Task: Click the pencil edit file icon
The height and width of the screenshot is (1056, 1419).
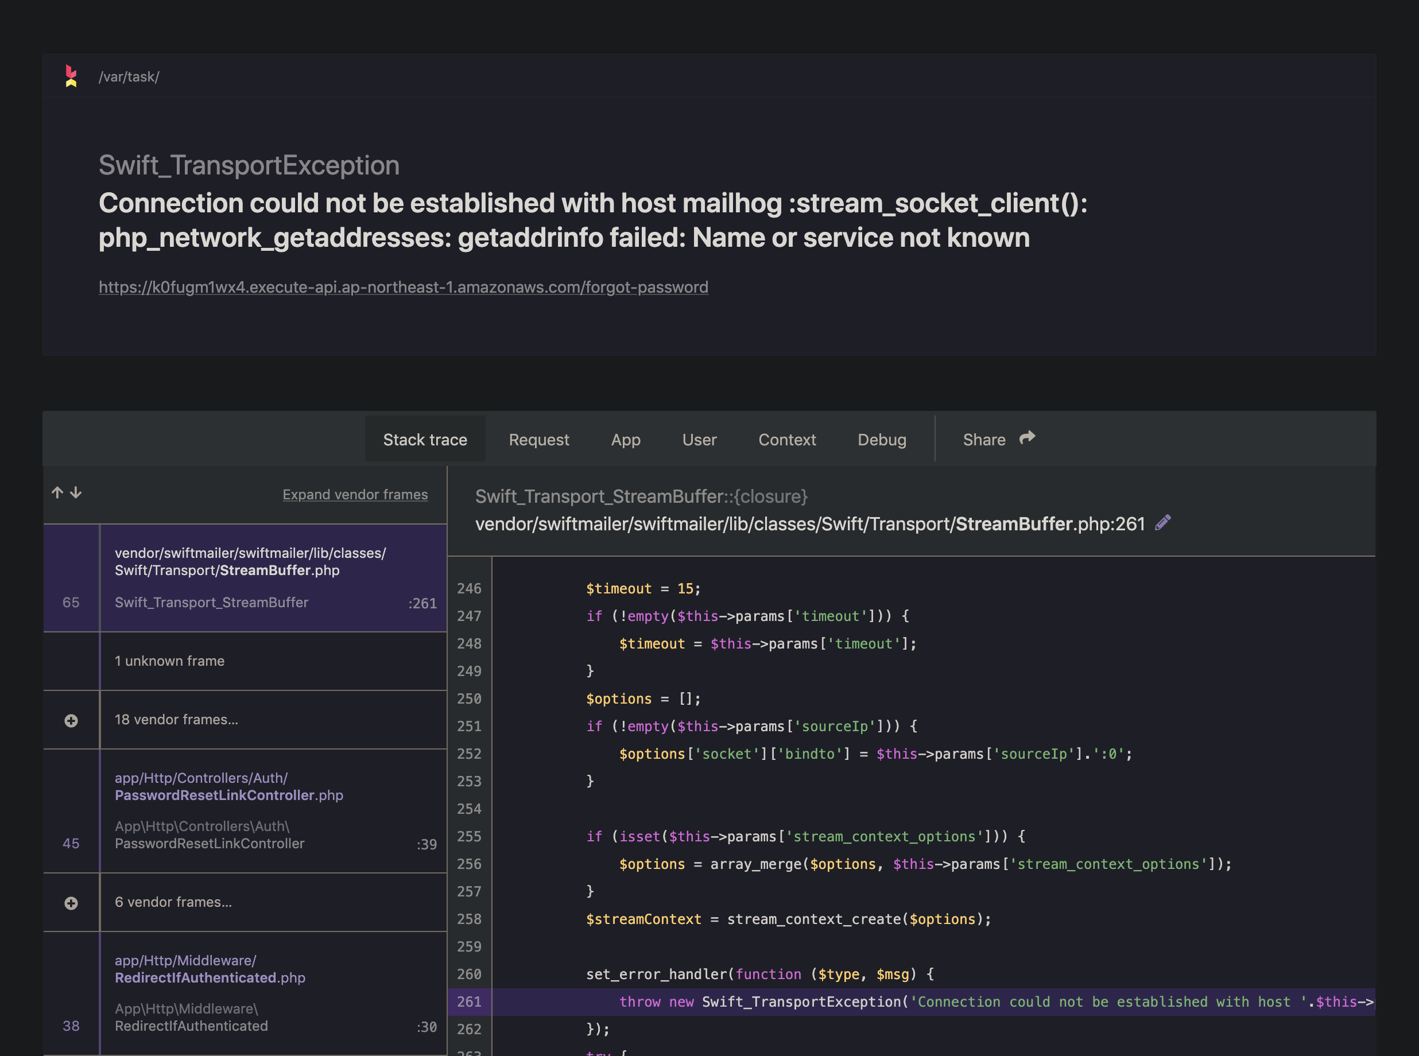Action: [x=1162, y=523]
